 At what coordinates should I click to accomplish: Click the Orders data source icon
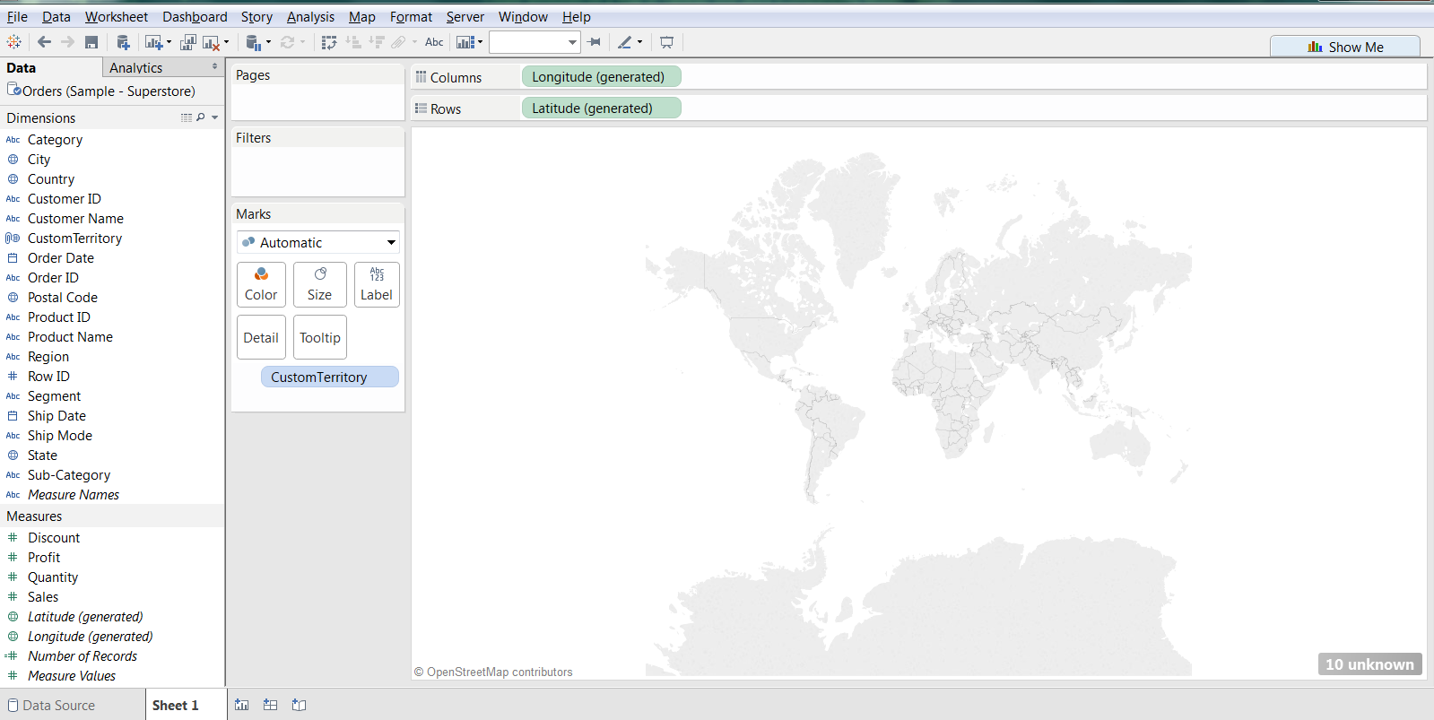14,90
